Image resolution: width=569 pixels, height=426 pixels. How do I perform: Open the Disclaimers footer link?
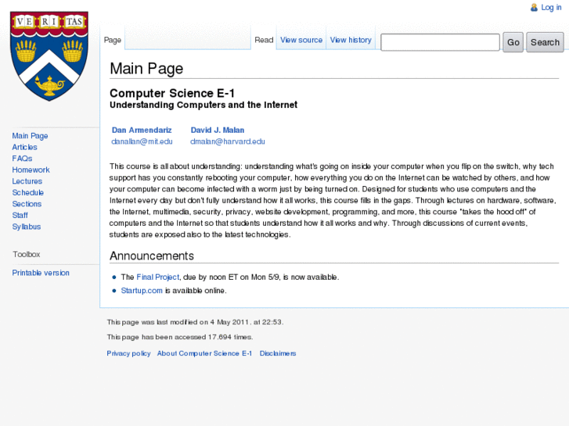click(x=278, y=353)
